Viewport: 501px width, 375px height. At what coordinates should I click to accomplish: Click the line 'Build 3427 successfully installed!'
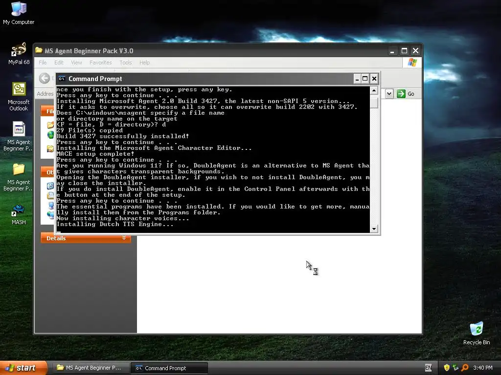123,136
